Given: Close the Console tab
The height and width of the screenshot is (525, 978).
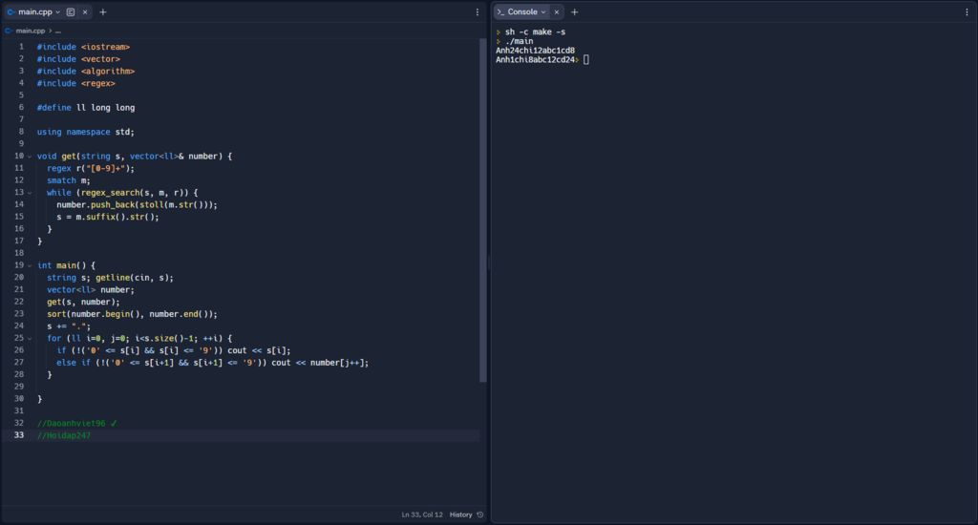Looking at the screenshot, I should pos(557,12).
